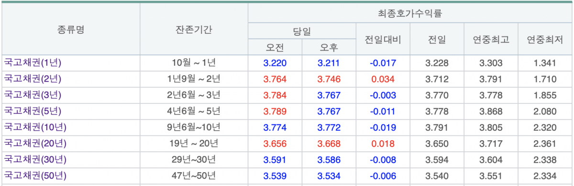Click the change value -0.017
Image resolution: width=574 pixels, height=186 pixels.
(x=383, y=62)
